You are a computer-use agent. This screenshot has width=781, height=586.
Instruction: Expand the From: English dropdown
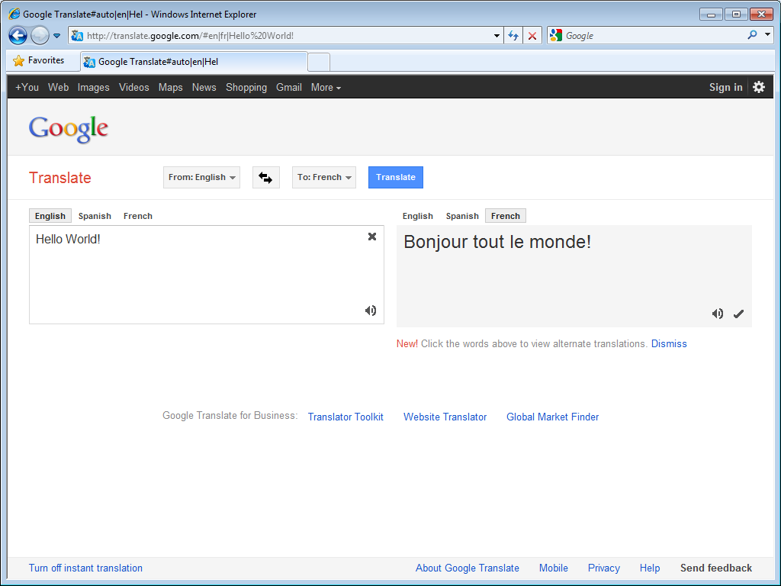pos(201,177)
